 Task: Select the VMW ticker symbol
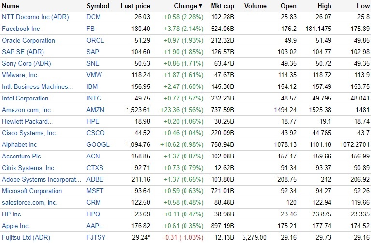(x=94, y=75)
